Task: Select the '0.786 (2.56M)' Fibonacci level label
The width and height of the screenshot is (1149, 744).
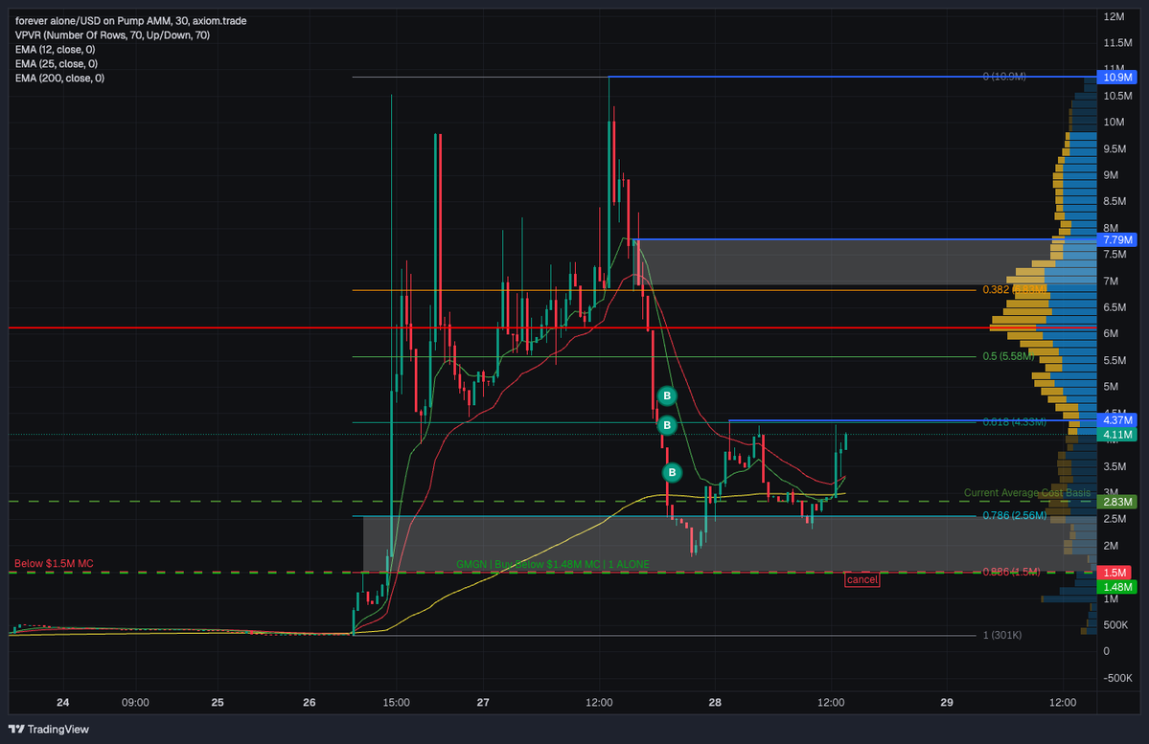Action: tap(1014, 515)
